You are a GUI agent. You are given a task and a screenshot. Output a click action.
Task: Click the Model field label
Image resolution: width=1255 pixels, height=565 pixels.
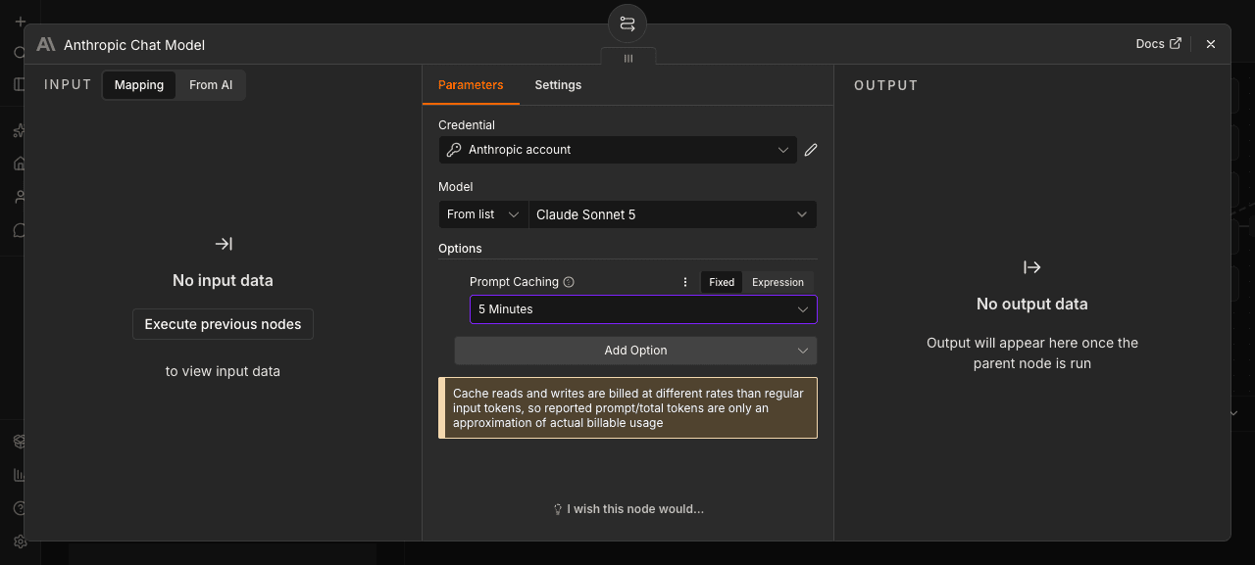click(x=456, y=187)
